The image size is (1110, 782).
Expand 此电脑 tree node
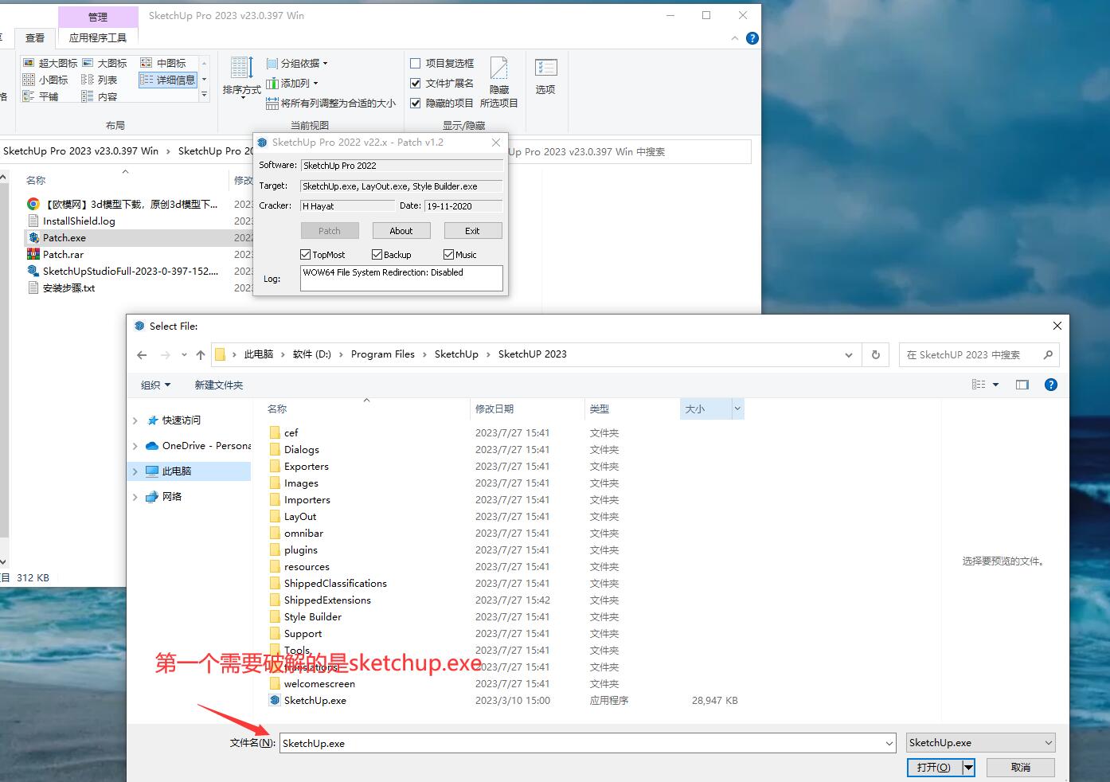(135, 471)
